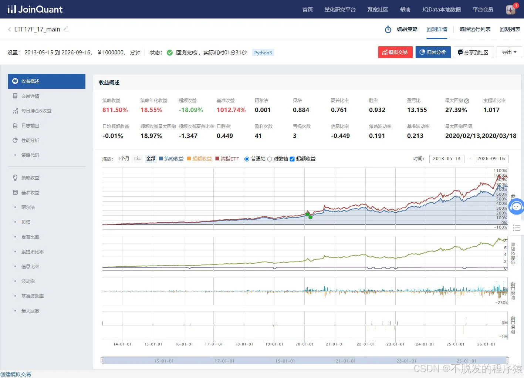
Task: Click the red 模拟交易 button
Action: (x=395, y=52)
